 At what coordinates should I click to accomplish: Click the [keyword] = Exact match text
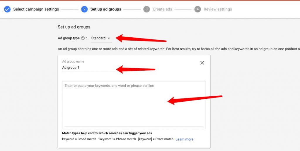(156, 139)
